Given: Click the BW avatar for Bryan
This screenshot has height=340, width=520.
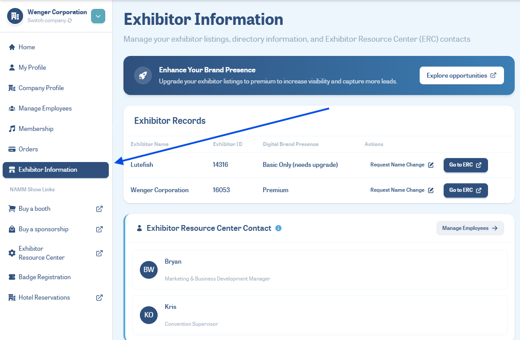Looking at the screenshot, I should 149,270.
